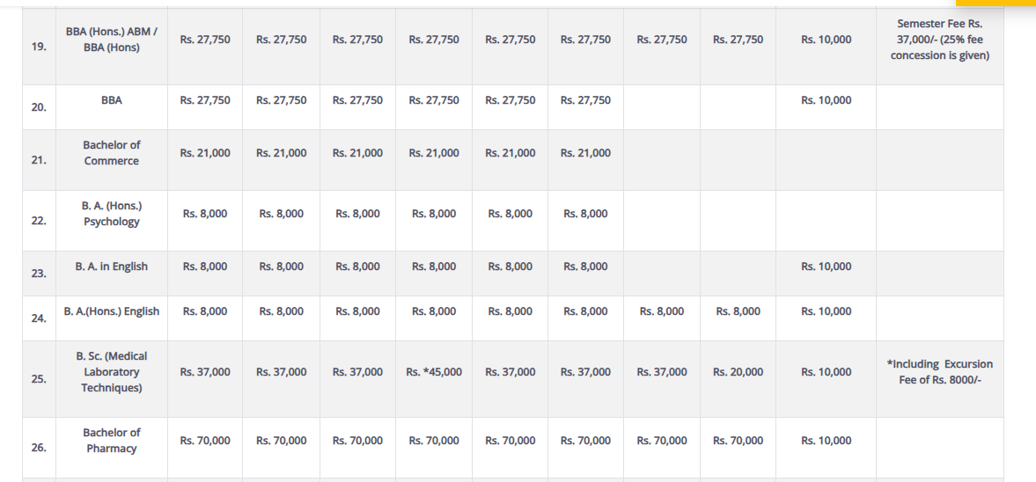This screenshot has width=1036, height=482.
Task: Click row number 20 in the table
Action: [x=39, y=107]
